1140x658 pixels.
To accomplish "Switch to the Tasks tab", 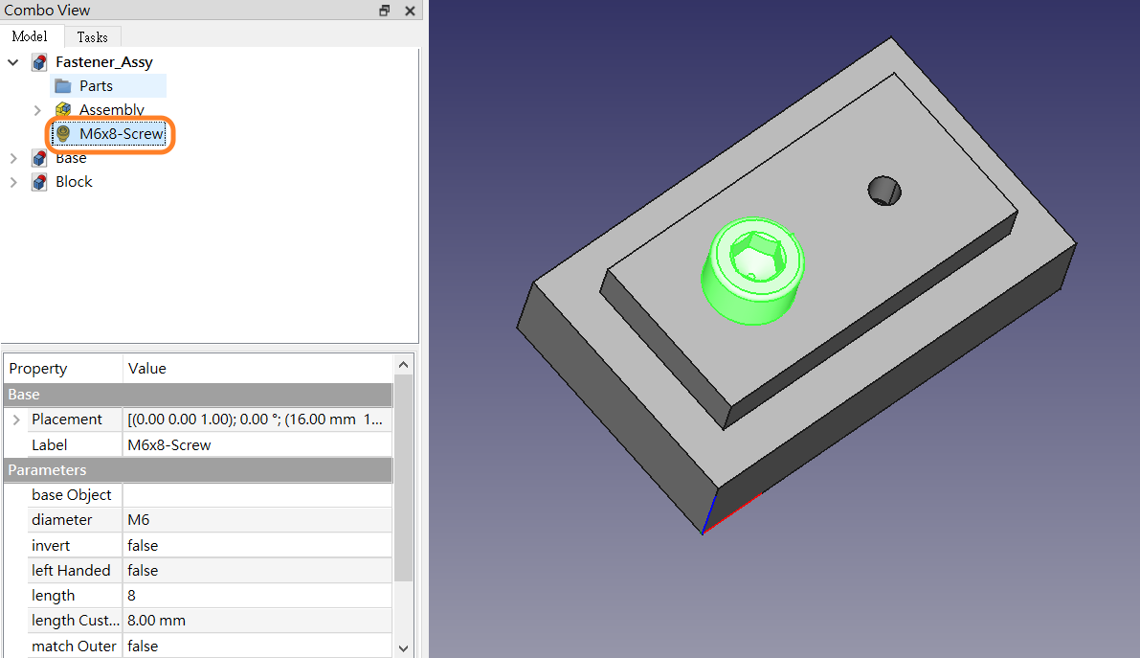I will point(92,37).
